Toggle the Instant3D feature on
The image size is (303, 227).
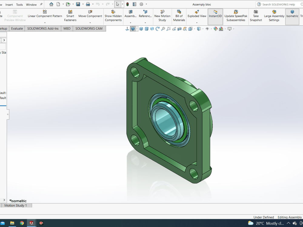pos(215,15)
